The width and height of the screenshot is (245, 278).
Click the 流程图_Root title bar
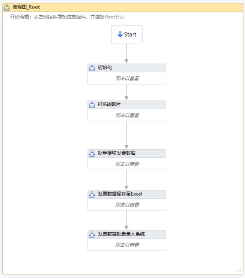click(122, 7)
